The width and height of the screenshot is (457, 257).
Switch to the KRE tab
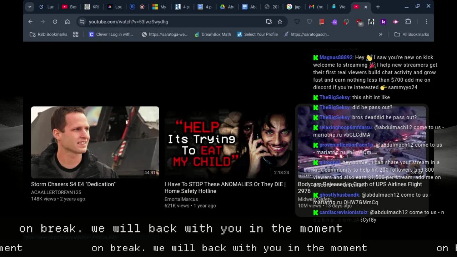pyautogui.click(x=92, y=7)
